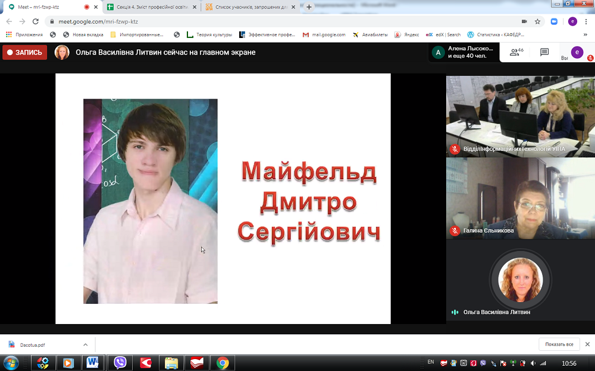Image resolution: width=595 pixels, height=371 pixels.
Task: Click the muted microphone icon near your avatar
Action: point(589,58)
